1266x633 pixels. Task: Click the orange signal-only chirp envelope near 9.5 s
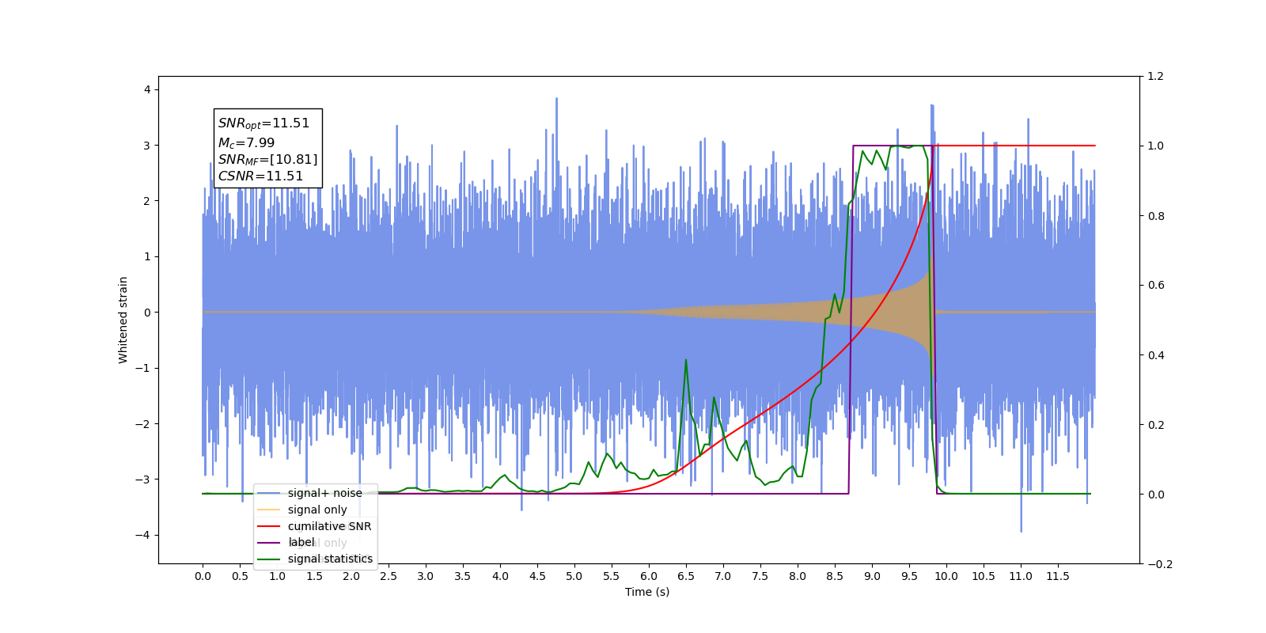point(910,312)
